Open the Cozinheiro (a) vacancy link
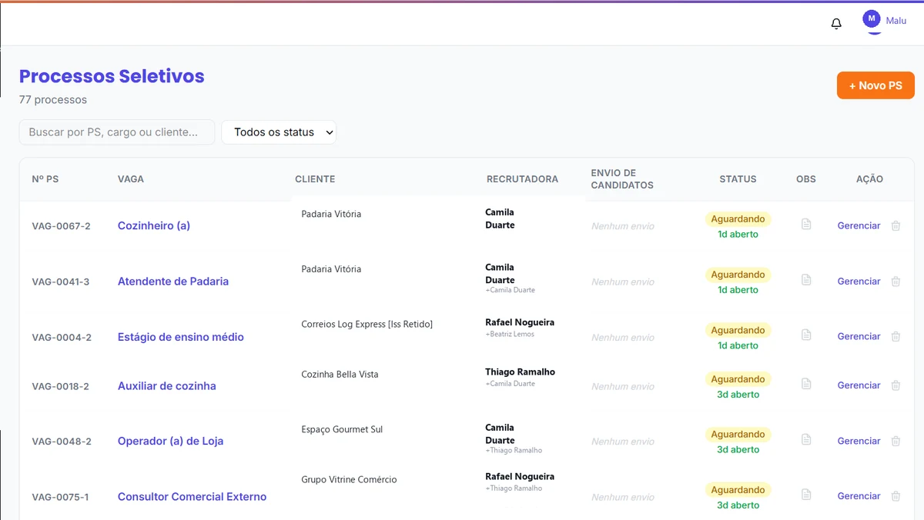This screenshot has width=924, height=520. click(x=154, y=225)
